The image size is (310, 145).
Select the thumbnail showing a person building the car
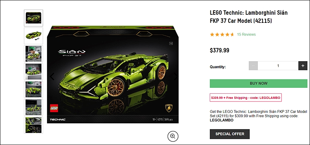pyautogui.click(x=33, y=53)
